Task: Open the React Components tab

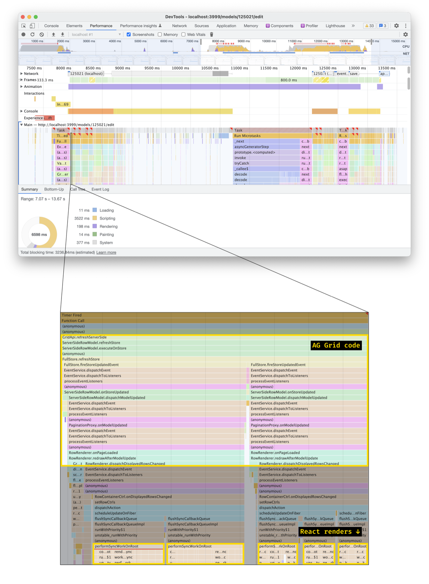Action: tap(280, 26)
